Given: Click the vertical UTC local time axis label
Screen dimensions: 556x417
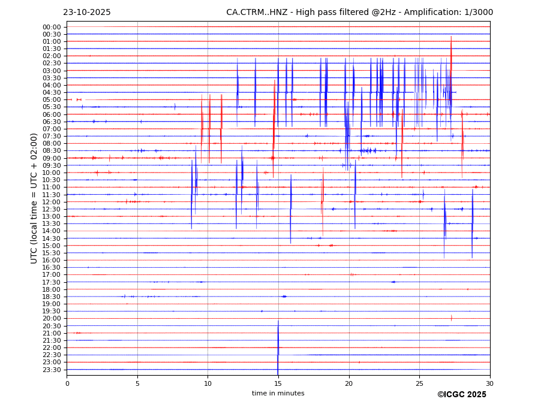Looking at the screenshot, I should click(34, 198).
